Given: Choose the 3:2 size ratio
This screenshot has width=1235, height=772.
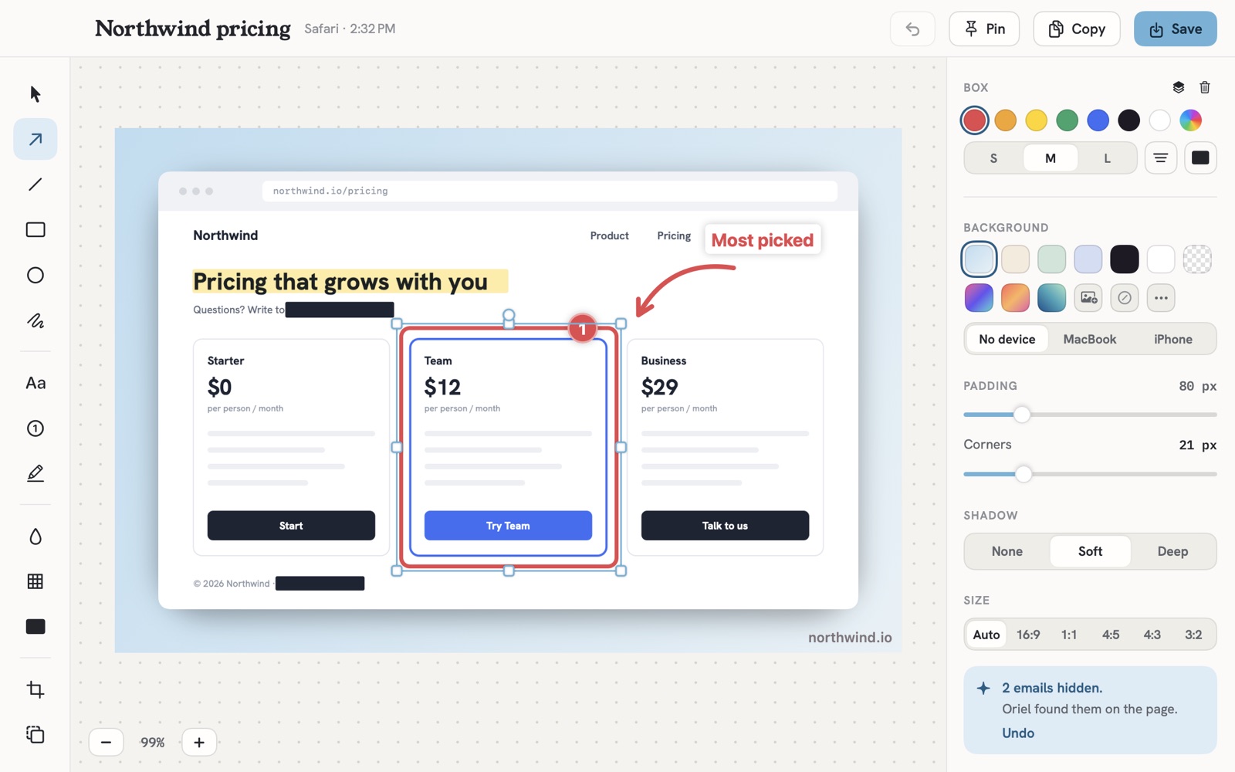Looking at the screenshot, I should [x=1193, y=635].
